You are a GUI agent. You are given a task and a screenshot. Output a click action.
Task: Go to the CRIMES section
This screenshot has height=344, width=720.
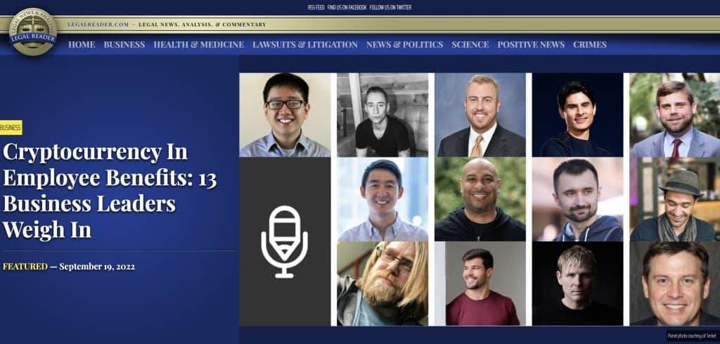click(x=589, y=44)
